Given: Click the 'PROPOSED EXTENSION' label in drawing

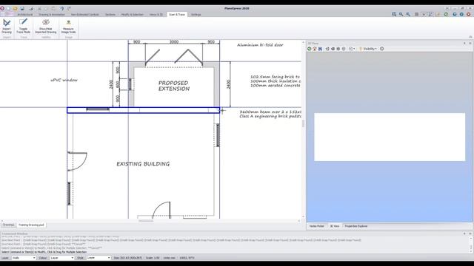Looking at the screenshot, I should click(x=174, y=86).
